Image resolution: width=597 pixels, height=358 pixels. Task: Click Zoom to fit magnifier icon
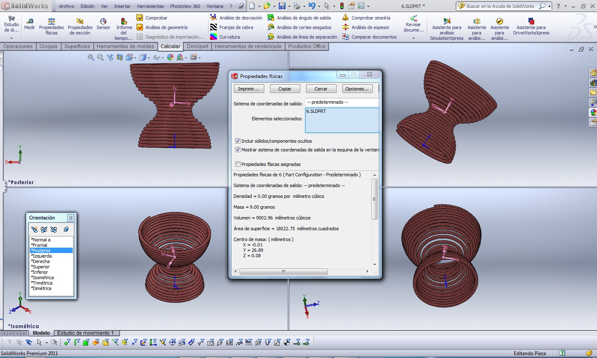click(x=91, y=57)
